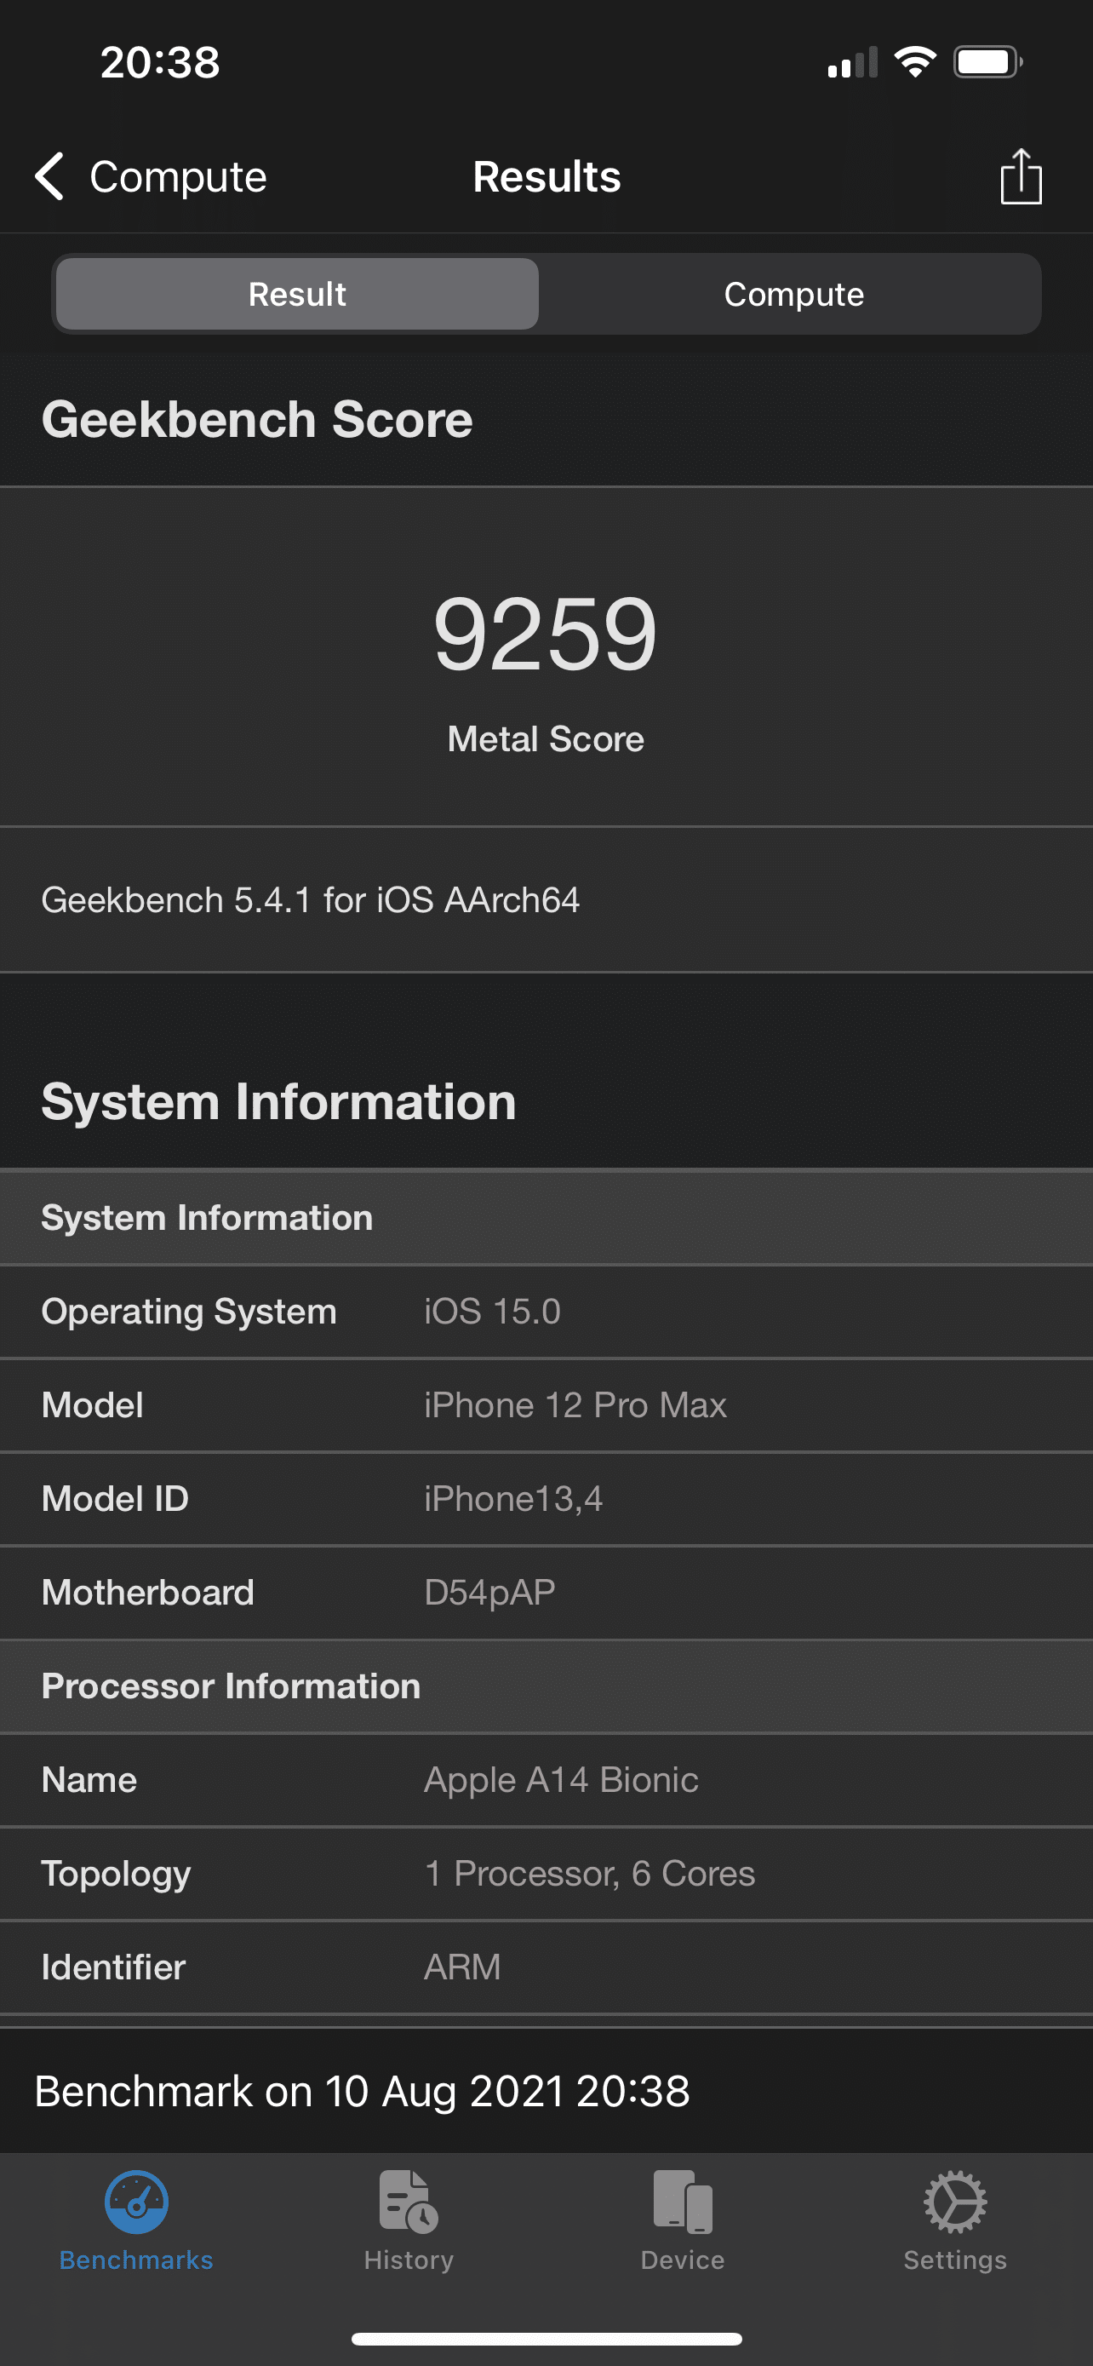Open the Device tab icon

tap(682, 2202)
